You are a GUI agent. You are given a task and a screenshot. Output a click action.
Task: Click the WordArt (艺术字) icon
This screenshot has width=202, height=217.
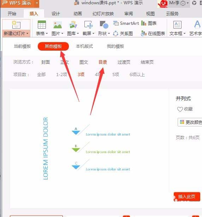coord(197,24)
